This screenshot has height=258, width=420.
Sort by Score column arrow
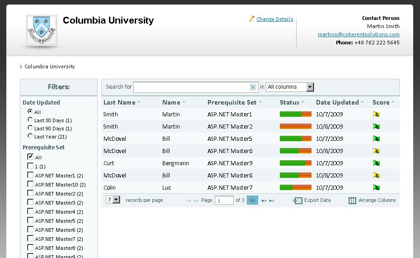click(393, 102)
